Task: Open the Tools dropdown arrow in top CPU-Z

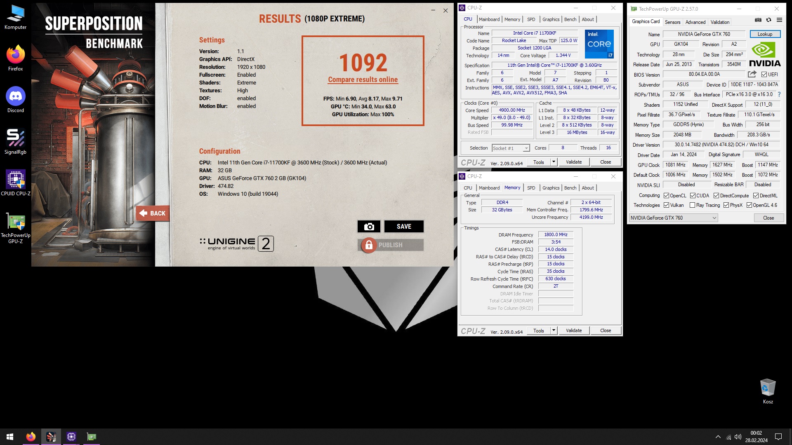Action: coord(554,162)
